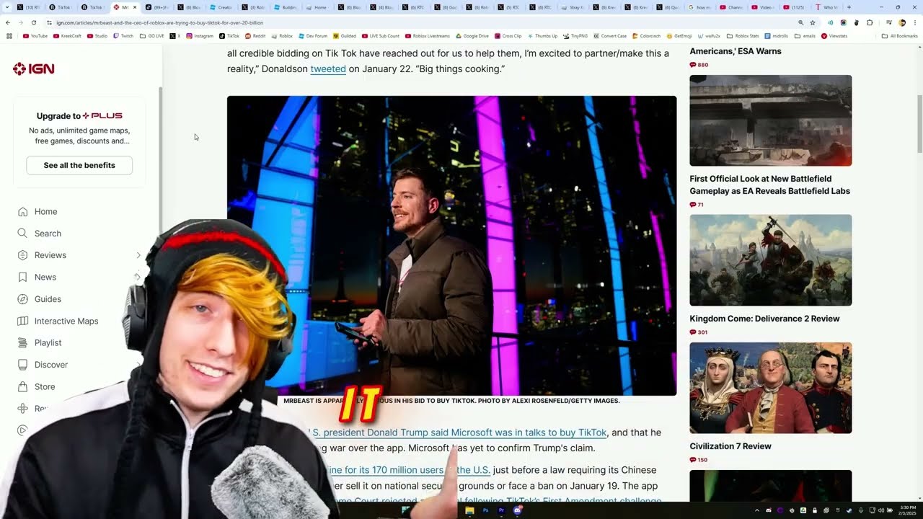Viewport: 923px width, 519px height.
Task: Open the GO LIVE bookmark folder
Action: (x=152, y=35)
